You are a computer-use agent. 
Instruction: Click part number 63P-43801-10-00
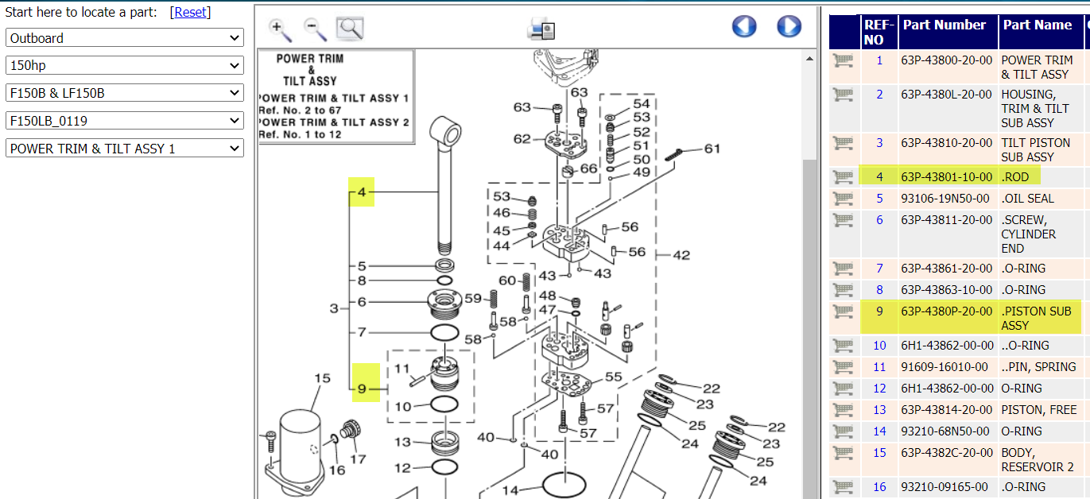click(x=946, y=177)
